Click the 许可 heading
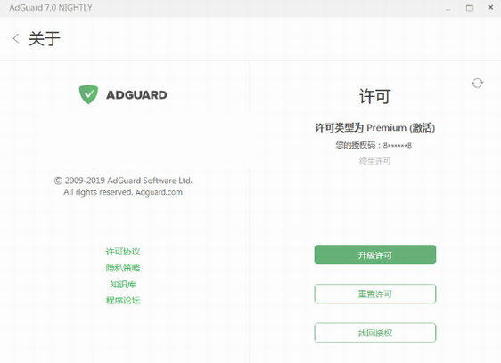The width and height of the screenshot is (501, 363). (x=375, y=96)
